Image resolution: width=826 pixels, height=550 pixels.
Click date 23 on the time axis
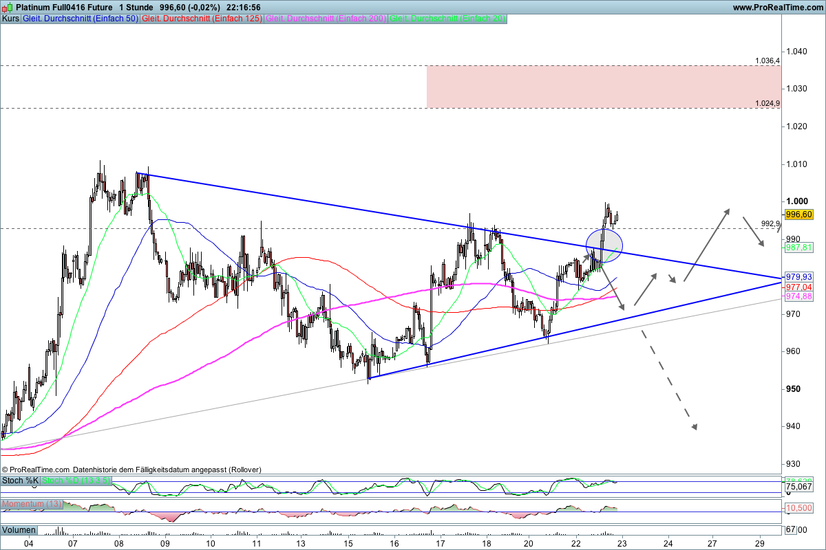pyautogui.click(x=622, y=542)
